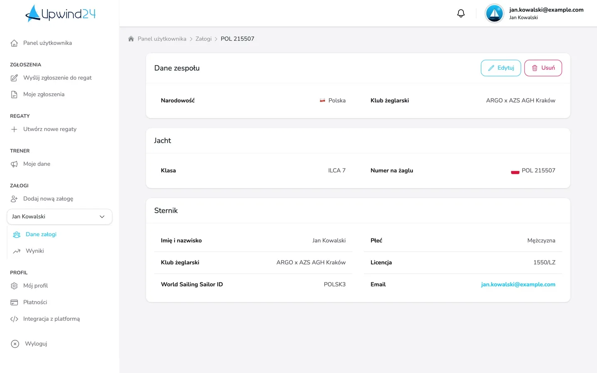Click the Edytuj button

point(501,68)
